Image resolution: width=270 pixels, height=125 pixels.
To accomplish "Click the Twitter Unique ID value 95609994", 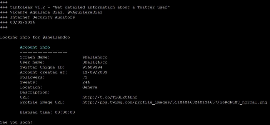I will [x=92, y=67].
